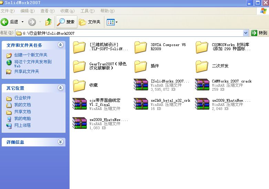Click 创建一个新文件夹 link
Screen dimensions: 269x189
tap(31, 55)
